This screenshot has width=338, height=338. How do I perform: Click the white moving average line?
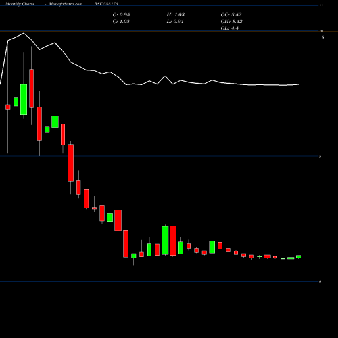149,81
